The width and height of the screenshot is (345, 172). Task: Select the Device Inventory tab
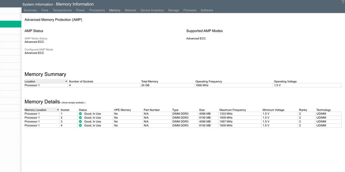click(x=152, y=10)
